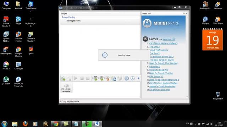Open the Windows Start menu

[4, 124]
